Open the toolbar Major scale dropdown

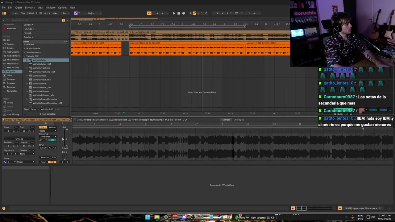coord(95,13)
